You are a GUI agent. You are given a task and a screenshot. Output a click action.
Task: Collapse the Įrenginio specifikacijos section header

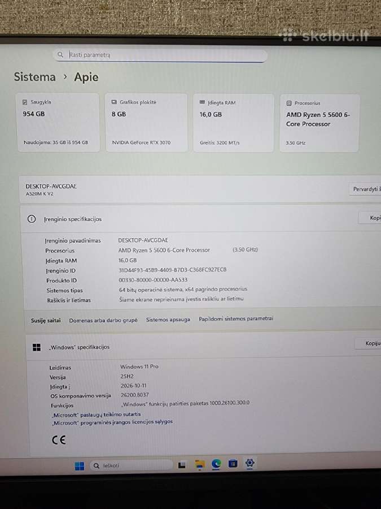click(201, 218)
